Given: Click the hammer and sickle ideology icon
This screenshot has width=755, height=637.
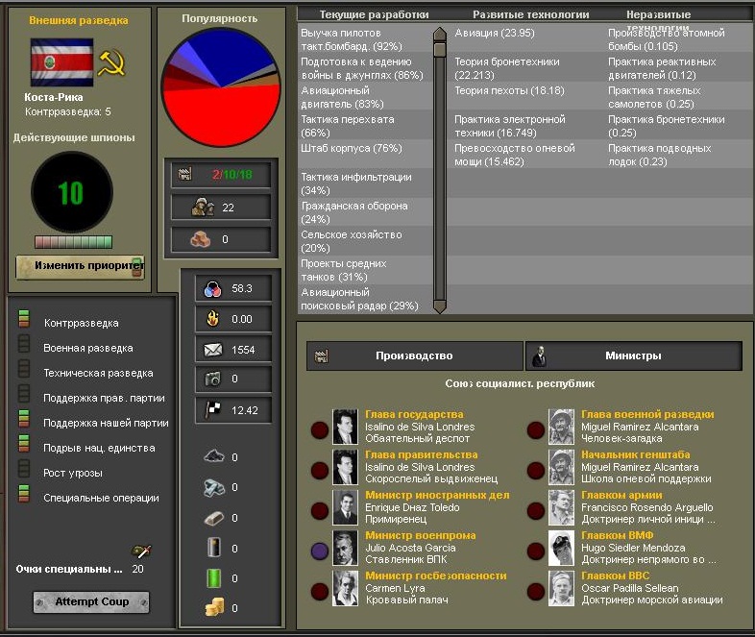Looking at the screenshot, I should tap(111, 63).
